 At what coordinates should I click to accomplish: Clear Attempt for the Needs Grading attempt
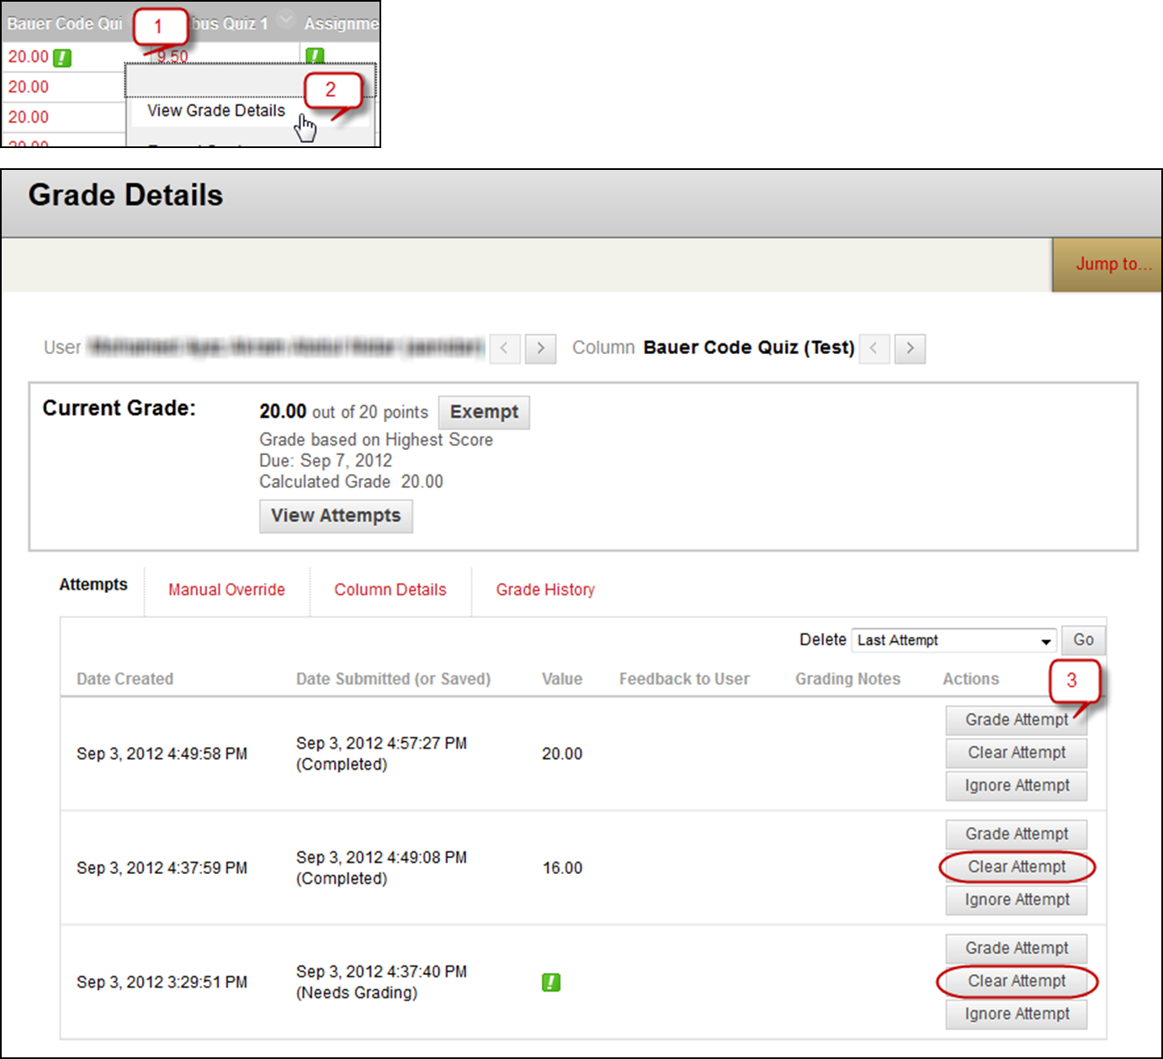click(x=1016, y=982)
